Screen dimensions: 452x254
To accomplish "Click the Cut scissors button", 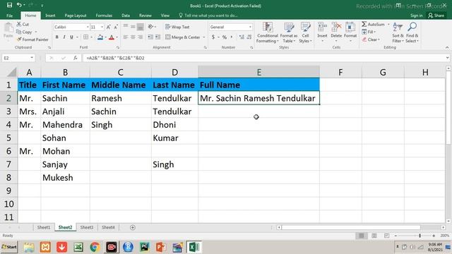I will (x=23, y=24).
